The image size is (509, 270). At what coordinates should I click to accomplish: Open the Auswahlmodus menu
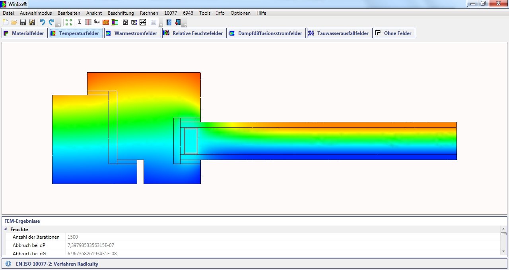pyautogui.click(x=36, y=13)
